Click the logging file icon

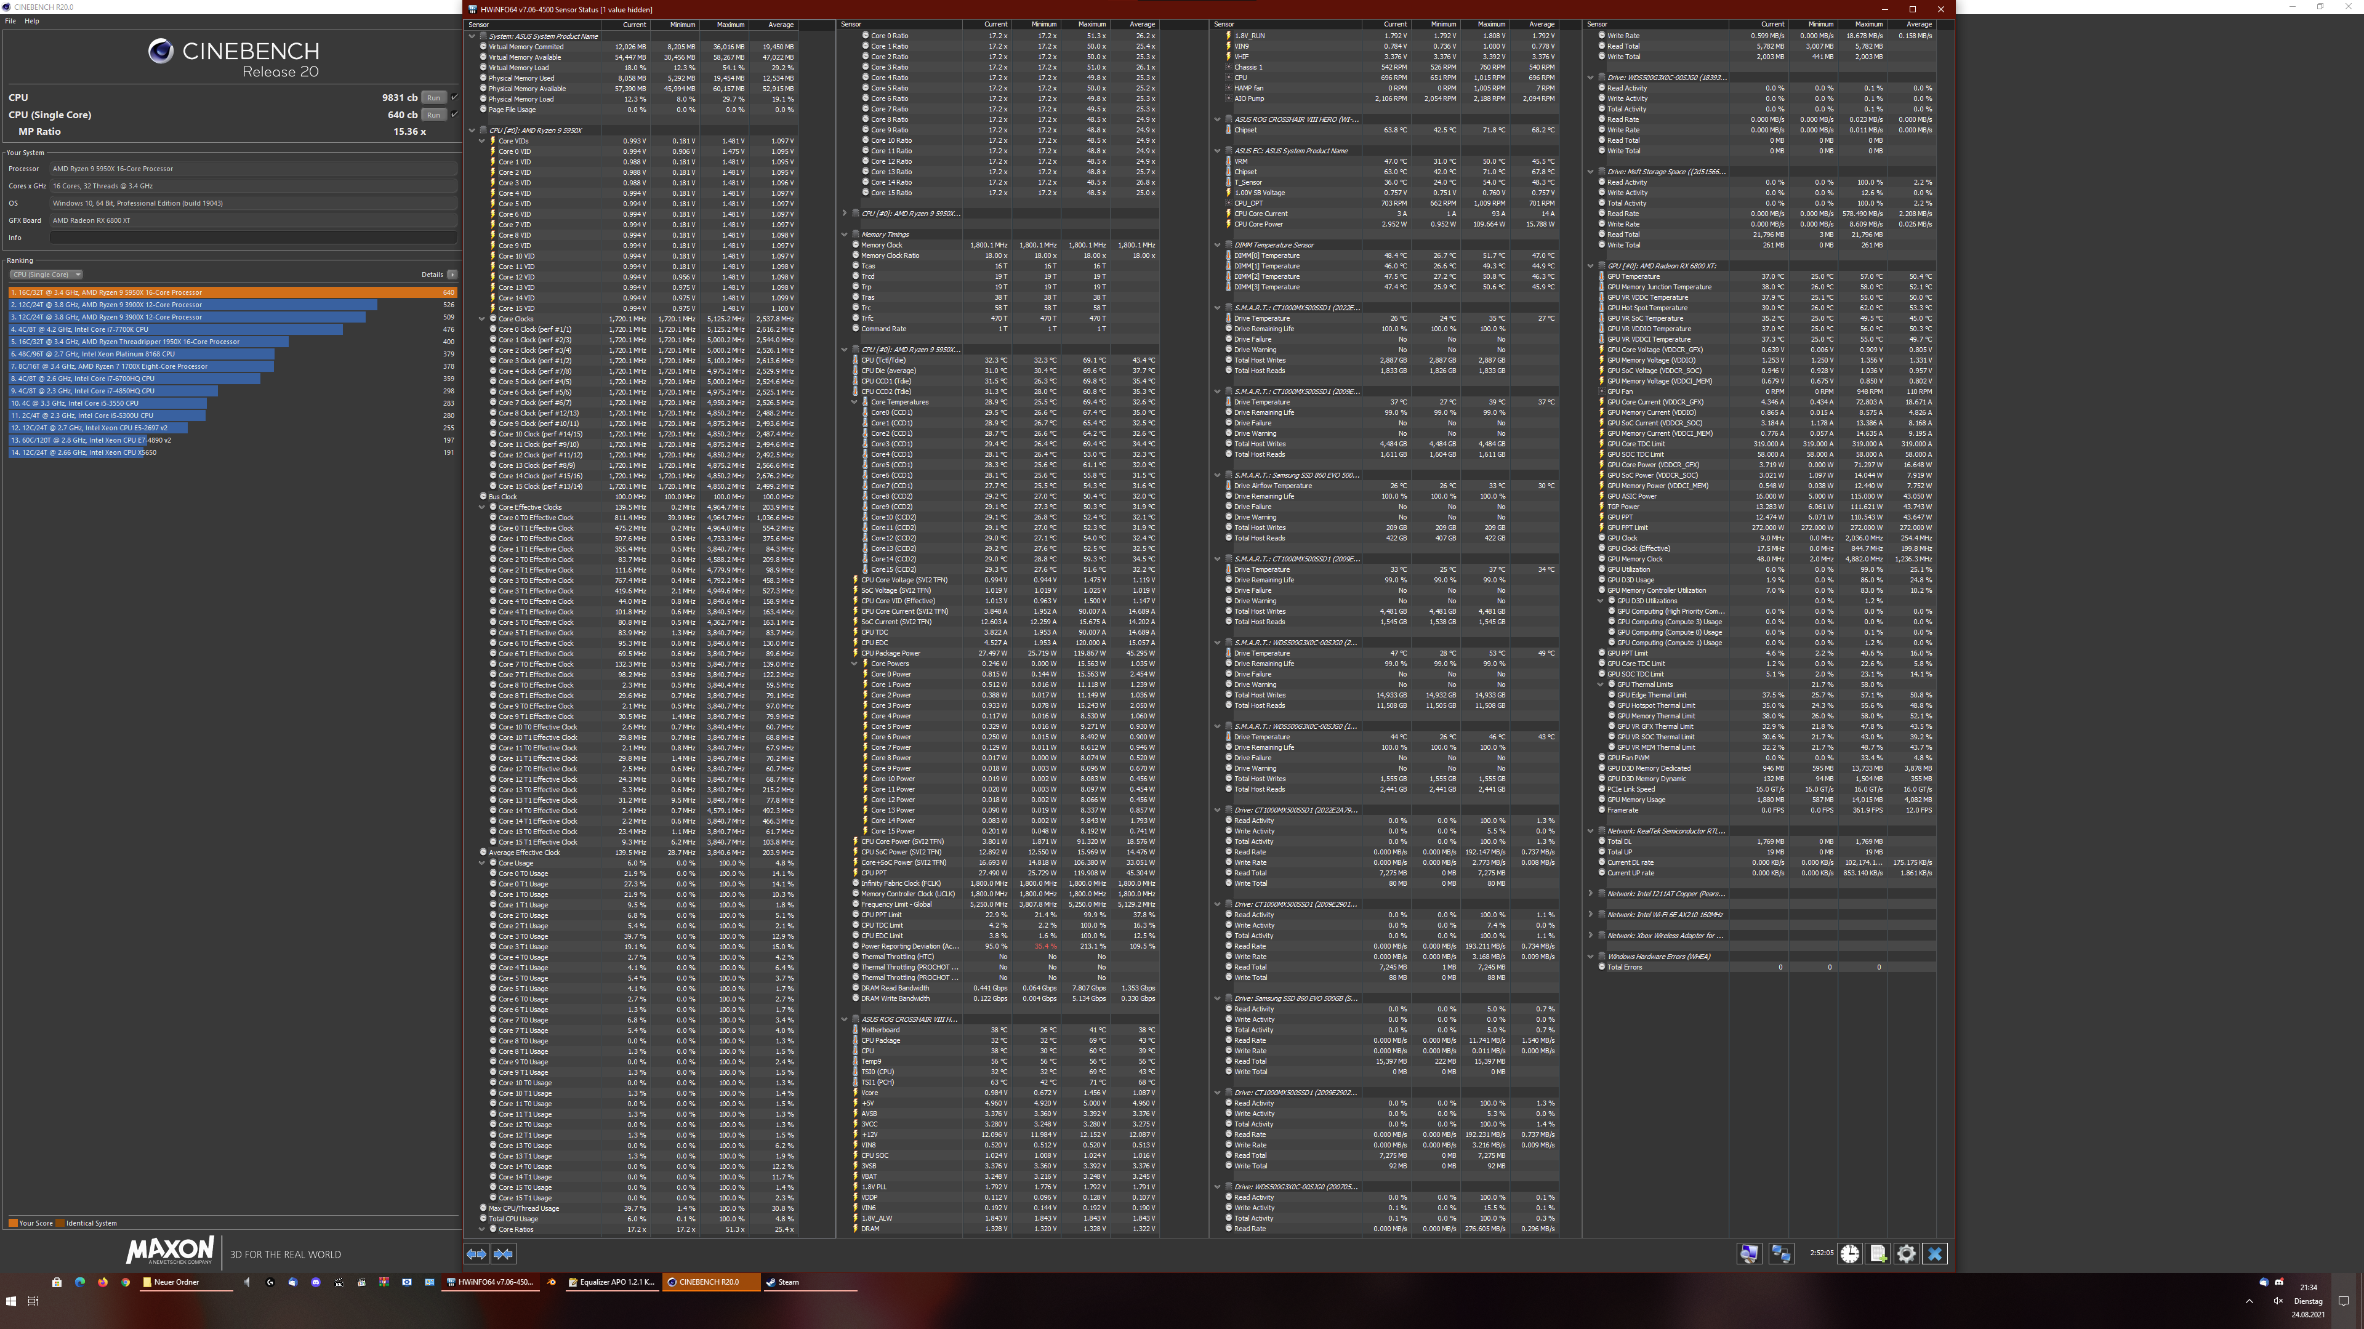pos(1878,1254)
